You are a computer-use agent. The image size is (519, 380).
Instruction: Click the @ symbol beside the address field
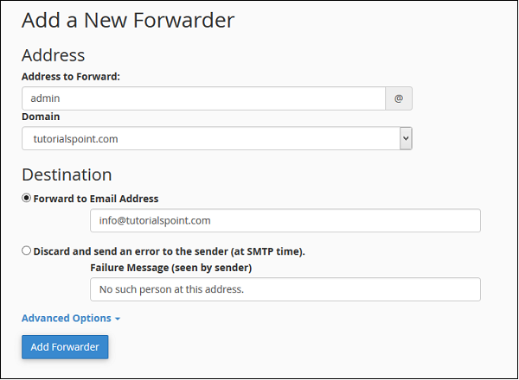(399, 98)
